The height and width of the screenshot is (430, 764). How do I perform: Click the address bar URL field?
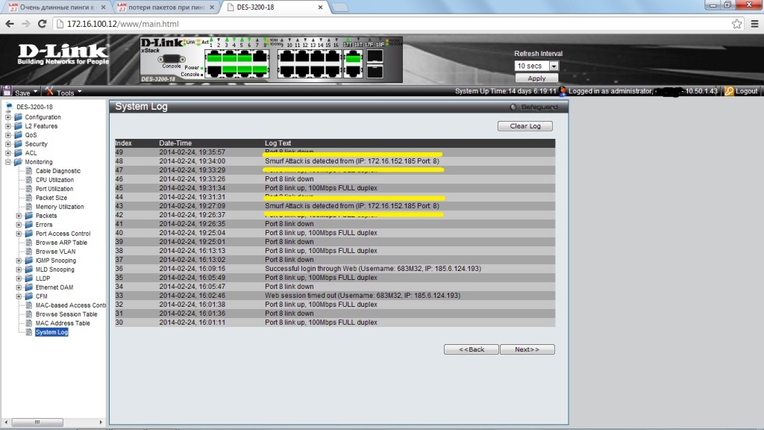point(389,24)
